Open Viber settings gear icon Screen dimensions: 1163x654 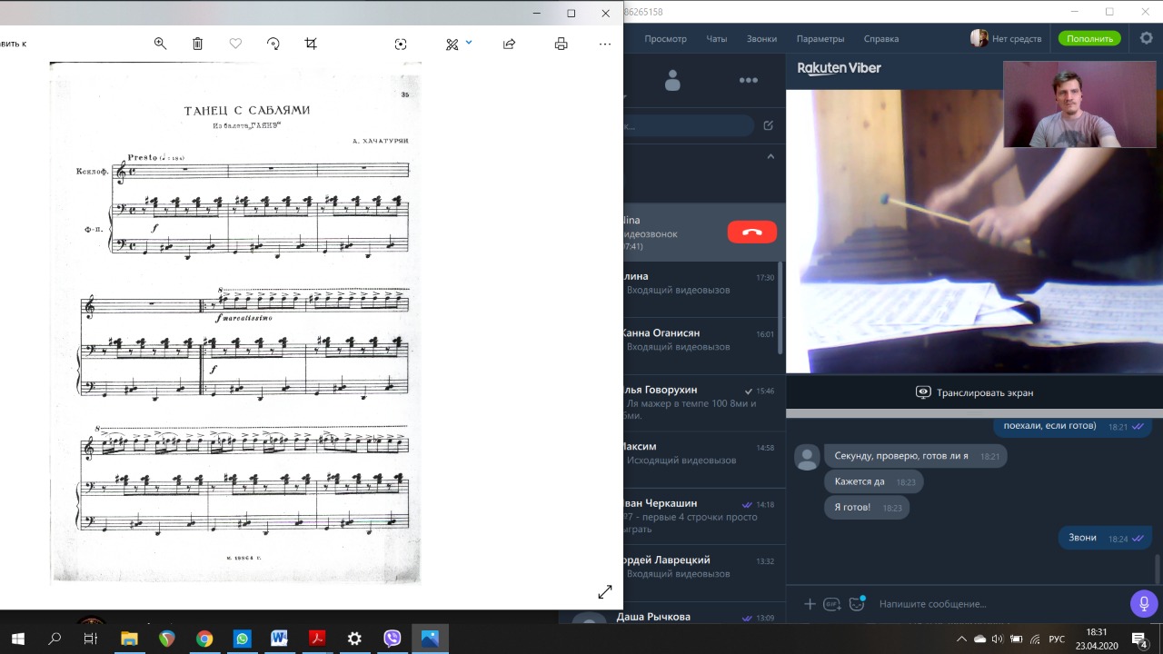click(1147, 38)
